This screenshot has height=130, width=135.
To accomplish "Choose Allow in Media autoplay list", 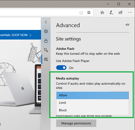I will pos(93,95).
